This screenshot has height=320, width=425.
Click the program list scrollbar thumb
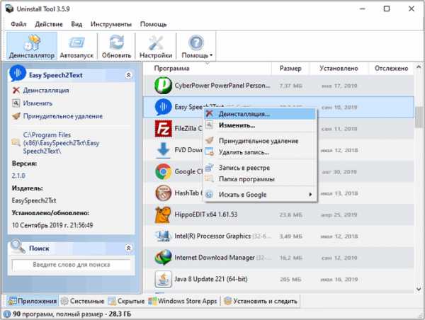tap(419, 118)
